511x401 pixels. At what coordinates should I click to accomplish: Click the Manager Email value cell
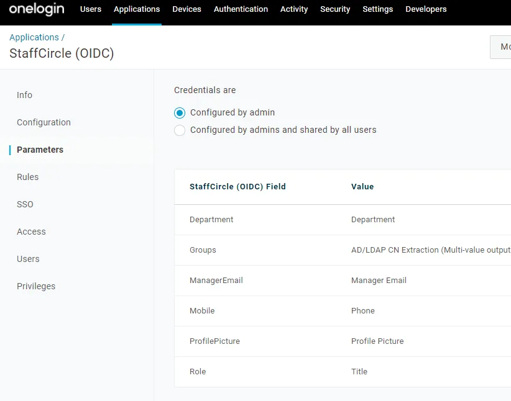(x=379, y=281)
